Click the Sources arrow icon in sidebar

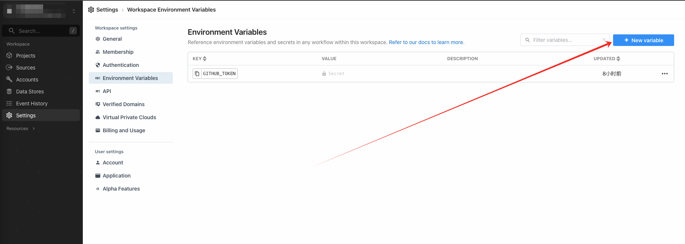9,68
